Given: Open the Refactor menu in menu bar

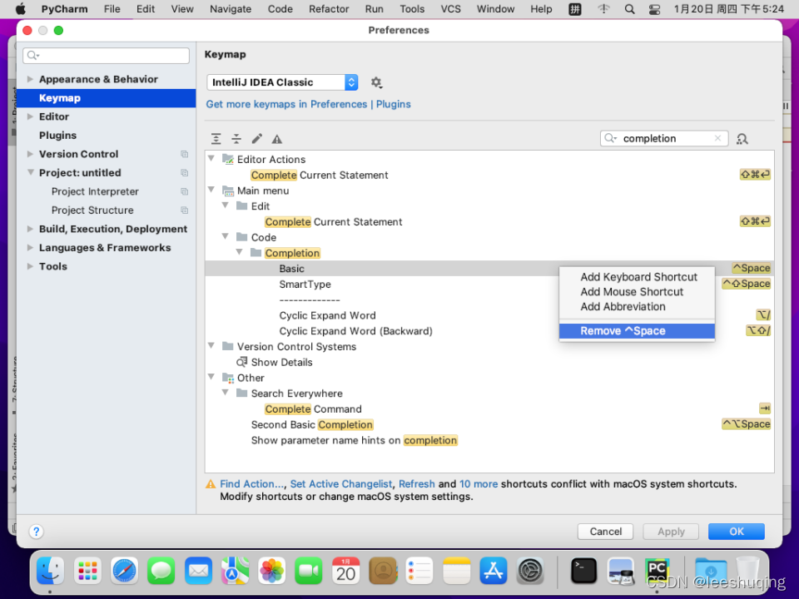Looking at the screenshot, I should pyautogui.click(x=329, y=9).
